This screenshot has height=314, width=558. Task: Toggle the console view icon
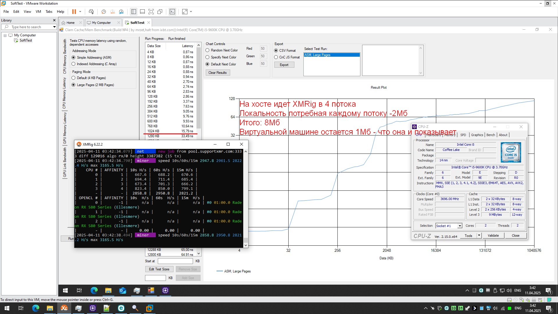point(172,12)
